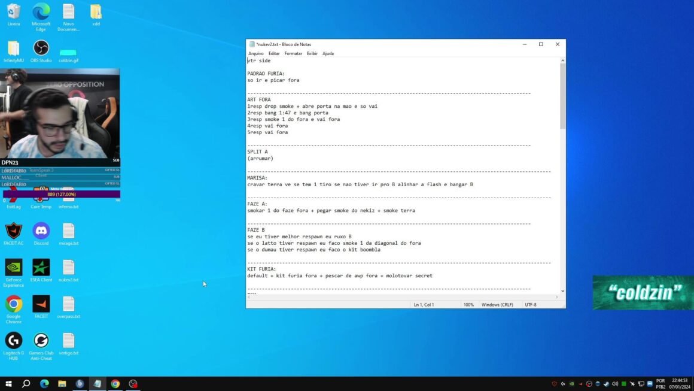This screenshot has width=694, height=391.
Task: Click the volume speaker tray icon
Action: 615,384
